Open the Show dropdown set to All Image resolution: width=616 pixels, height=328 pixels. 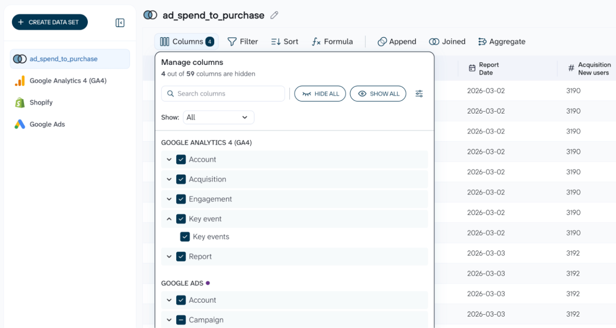click(x=218, y=117)
